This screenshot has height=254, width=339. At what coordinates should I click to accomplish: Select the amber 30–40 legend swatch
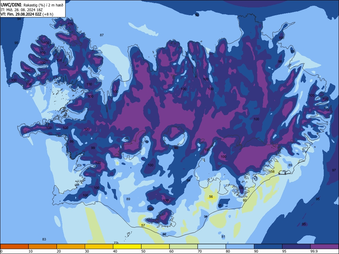[99, 247]
